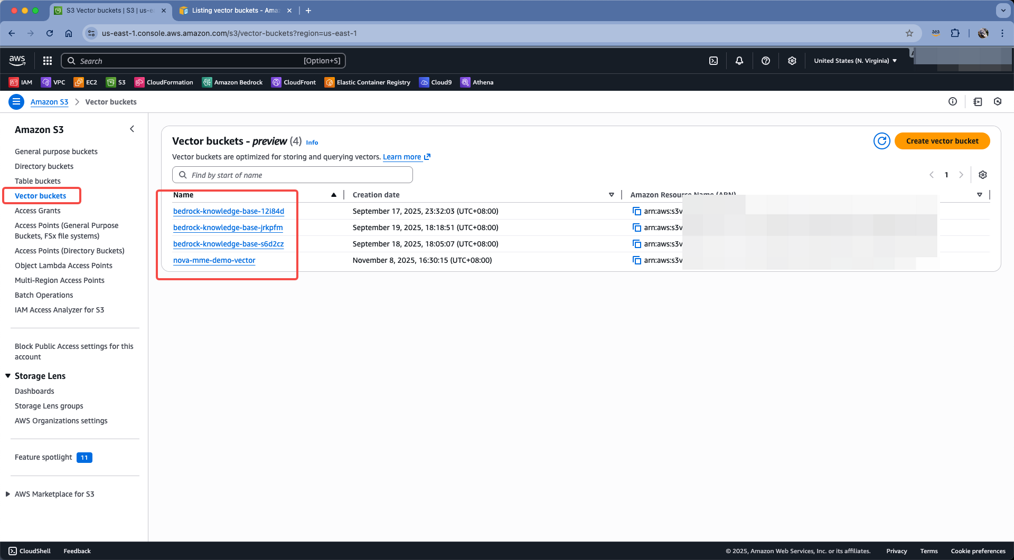Image resolution: width=1014 pixels, height=560 pixels.
Task: Sort table by Creation date column
Action: 376,195
